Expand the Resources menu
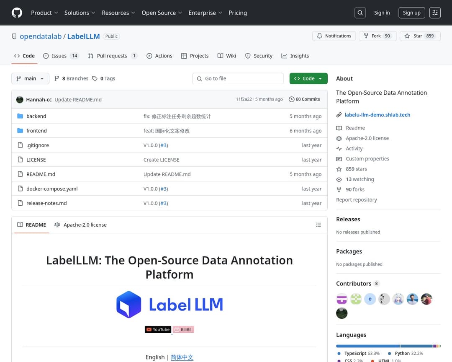This screenshot has width=452, height=362. tap(118, 13)
